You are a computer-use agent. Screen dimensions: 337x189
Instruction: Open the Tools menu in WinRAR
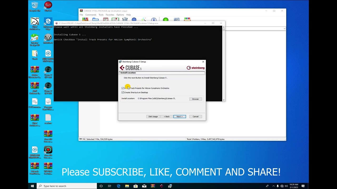pyautogui.click(x=101, y=15)
